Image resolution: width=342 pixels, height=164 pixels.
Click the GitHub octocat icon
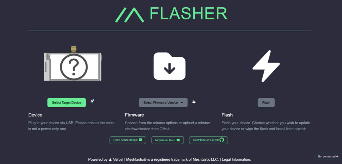tap(222, 140)
